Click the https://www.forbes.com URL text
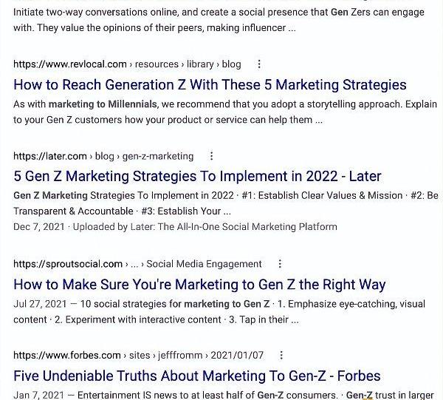 tap(67, 356)
